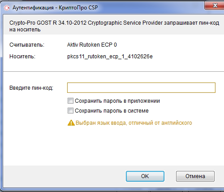This screenshot has height=192, width=224.
Task: Close the КриптоПро CSP authentication dialog
Action: click(215, 5)
